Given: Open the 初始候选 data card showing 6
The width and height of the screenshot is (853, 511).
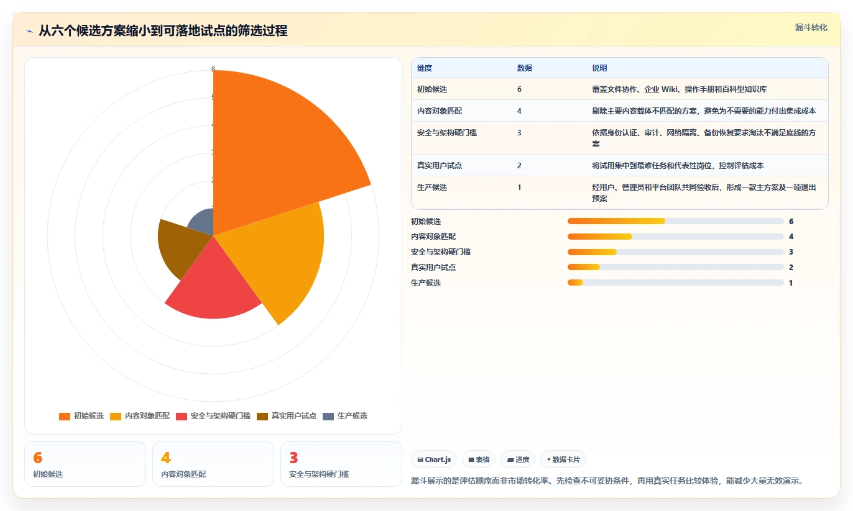Looking at the screenshot, I should click(x=85, y=464).
